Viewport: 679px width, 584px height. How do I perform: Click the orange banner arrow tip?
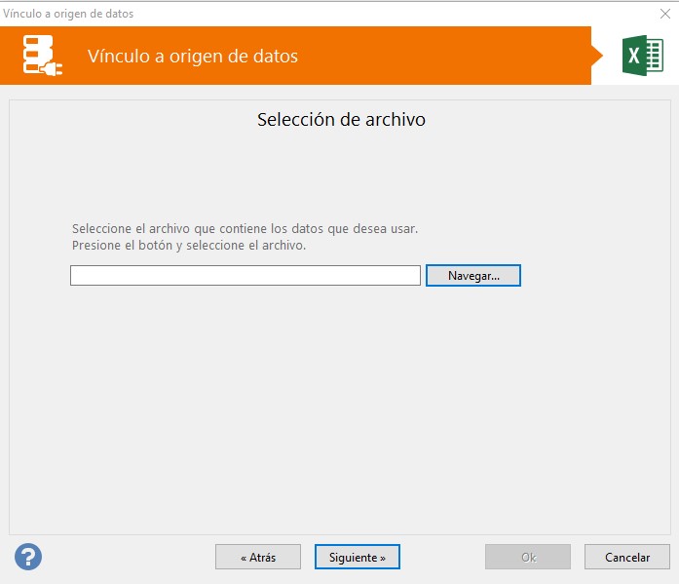[597, 56]
